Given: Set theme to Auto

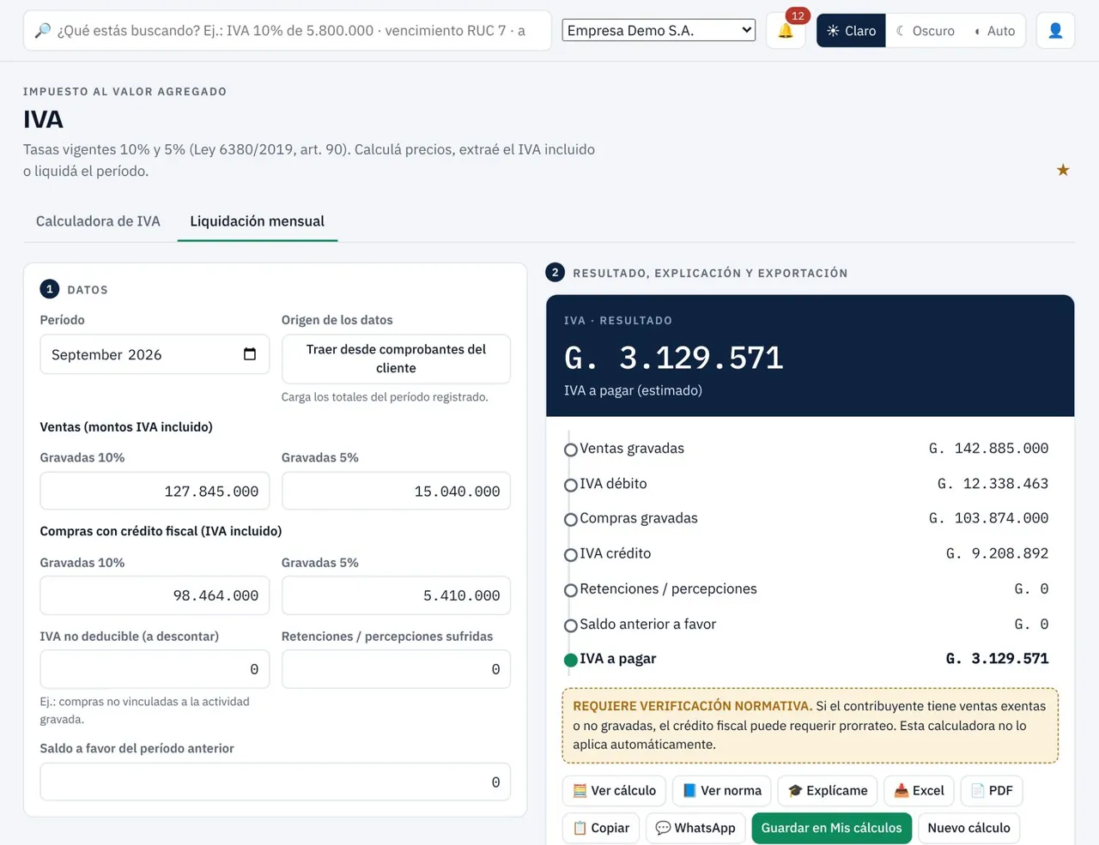Looking at the screenshot, I should pyautogui.click(x=995, y=31).
